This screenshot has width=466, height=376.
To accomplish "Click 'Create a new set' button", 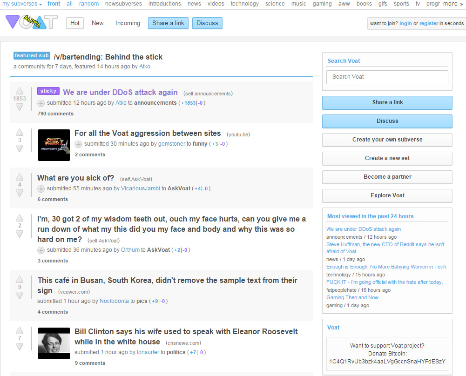I will coord(387,158).
